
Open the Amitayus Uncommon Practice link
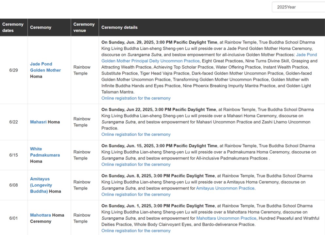225,188
